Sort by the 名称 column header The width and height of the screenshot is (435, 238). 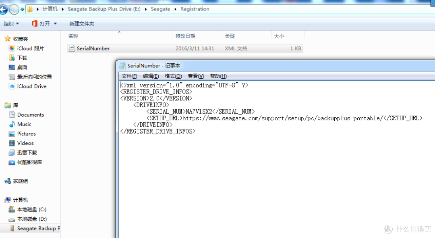pos(73,36)
